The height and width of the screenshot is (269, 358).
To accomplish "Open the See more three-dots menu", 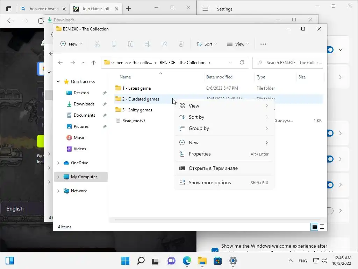I will [263, 44].
